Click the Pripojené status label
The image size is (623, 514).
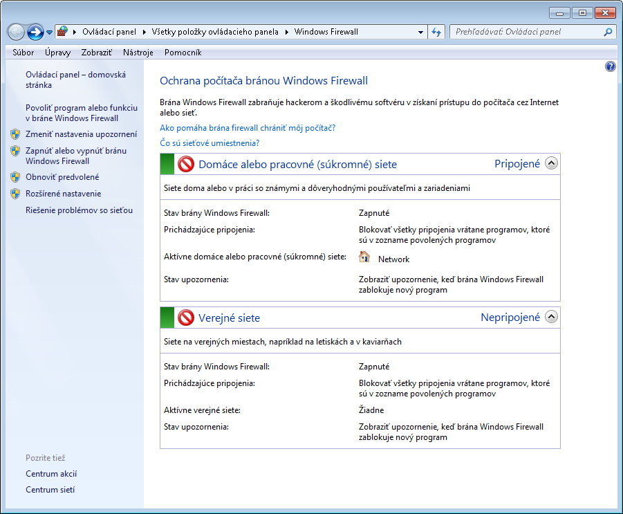tap(517, 164)
